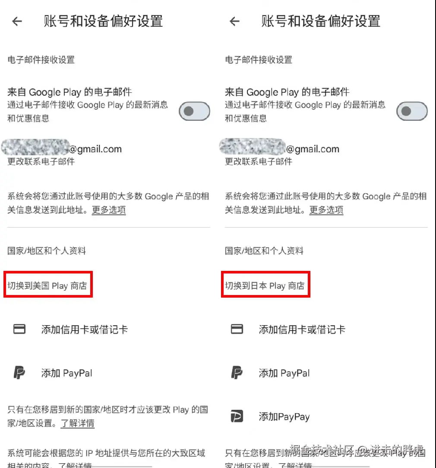Toggle Google Play email switch on the left screen
The height and width of the screenshot is (468, 436).
(x=194, y=111)
